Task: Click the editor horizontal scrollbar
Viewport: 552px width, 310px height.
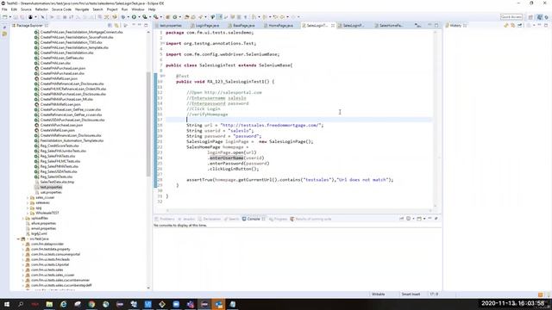Action: point(298,210)
